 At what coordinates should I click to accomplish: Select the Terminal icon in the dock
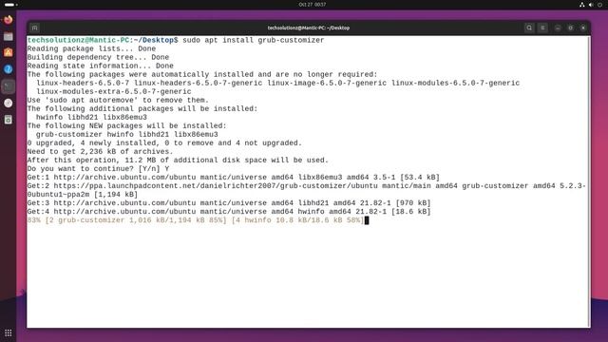pos(9,86)
